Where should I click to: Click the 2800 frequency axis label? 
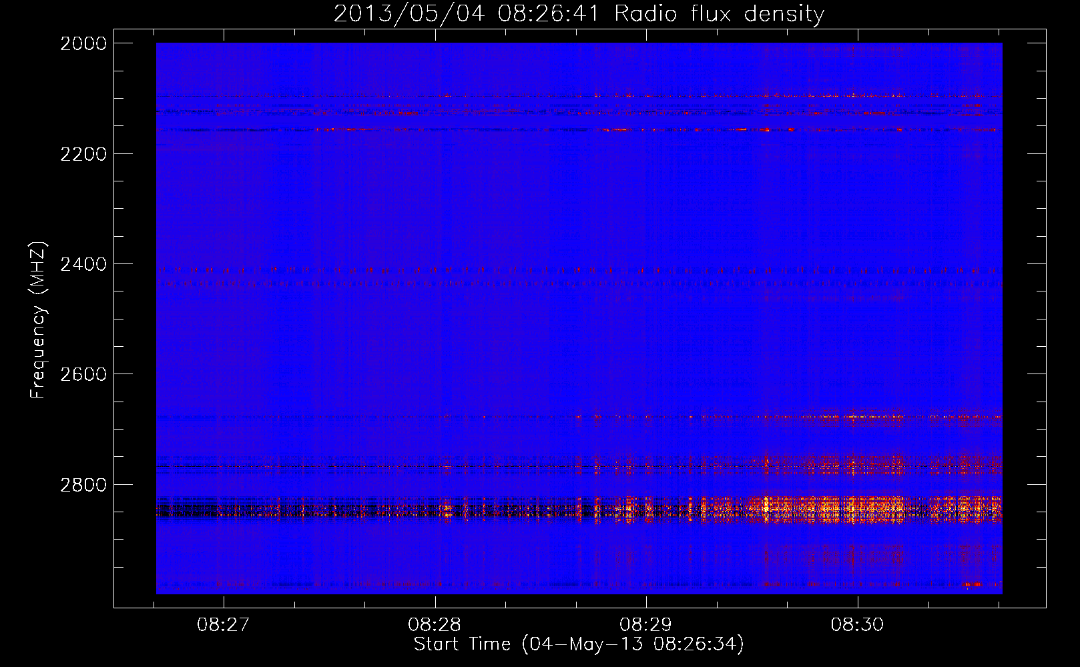pyautogui.click(x=83, y=484)
